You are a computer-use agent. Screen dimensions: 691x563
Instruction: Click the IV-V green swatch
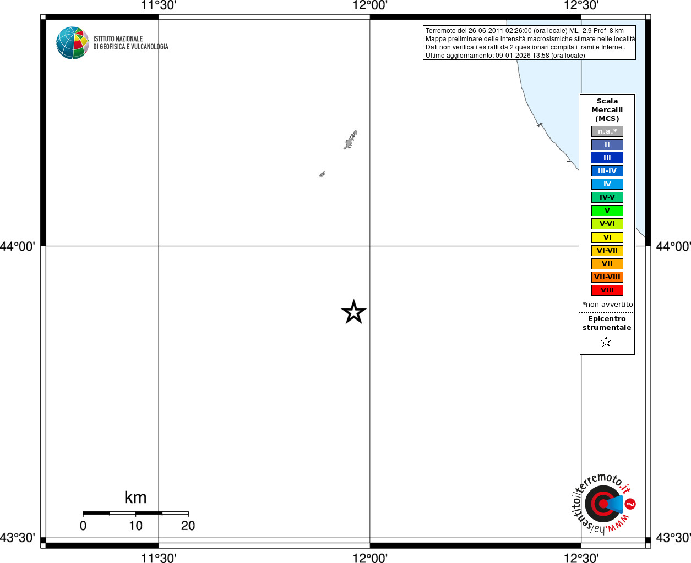tap(607, 197)
